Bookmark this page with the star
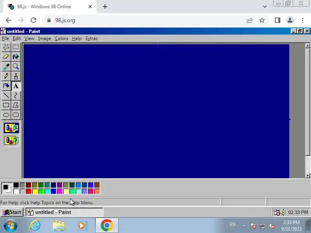The image size is (311, 233). 262,20
